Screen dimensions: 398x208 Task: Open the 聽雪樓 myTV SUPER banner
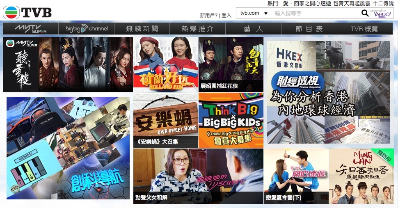pyautogui.click(x=68, y=65)
